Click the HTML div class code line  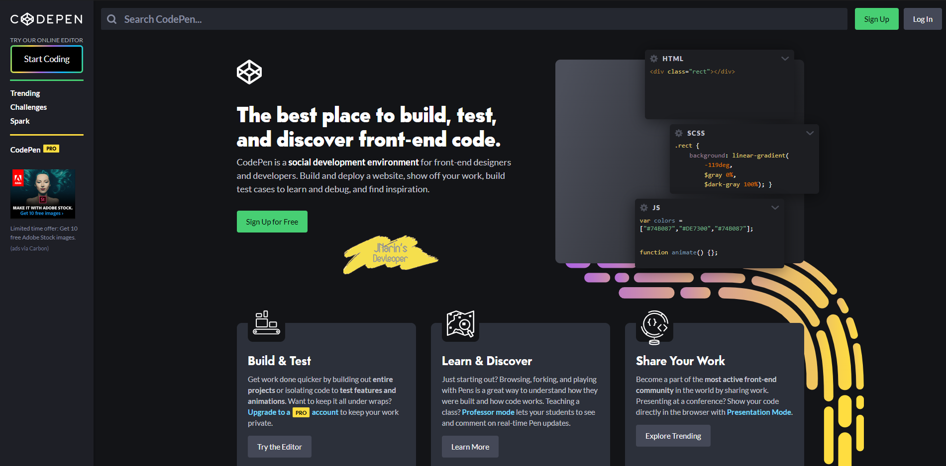tap(692, 72)
